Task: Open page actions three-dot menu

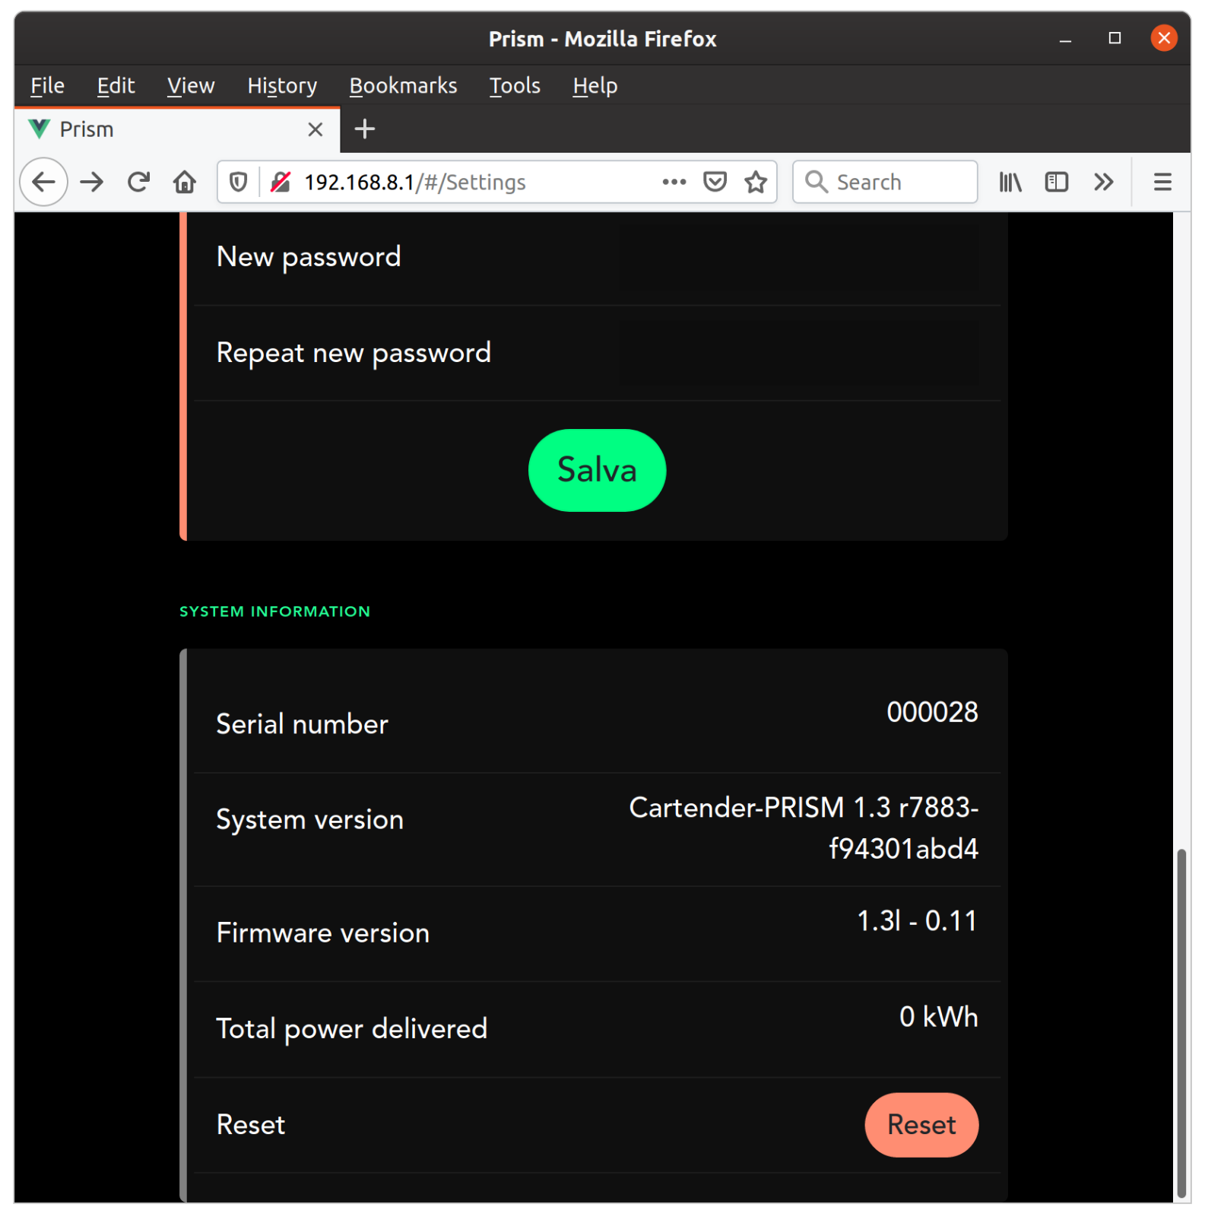Action: [674, 182]
